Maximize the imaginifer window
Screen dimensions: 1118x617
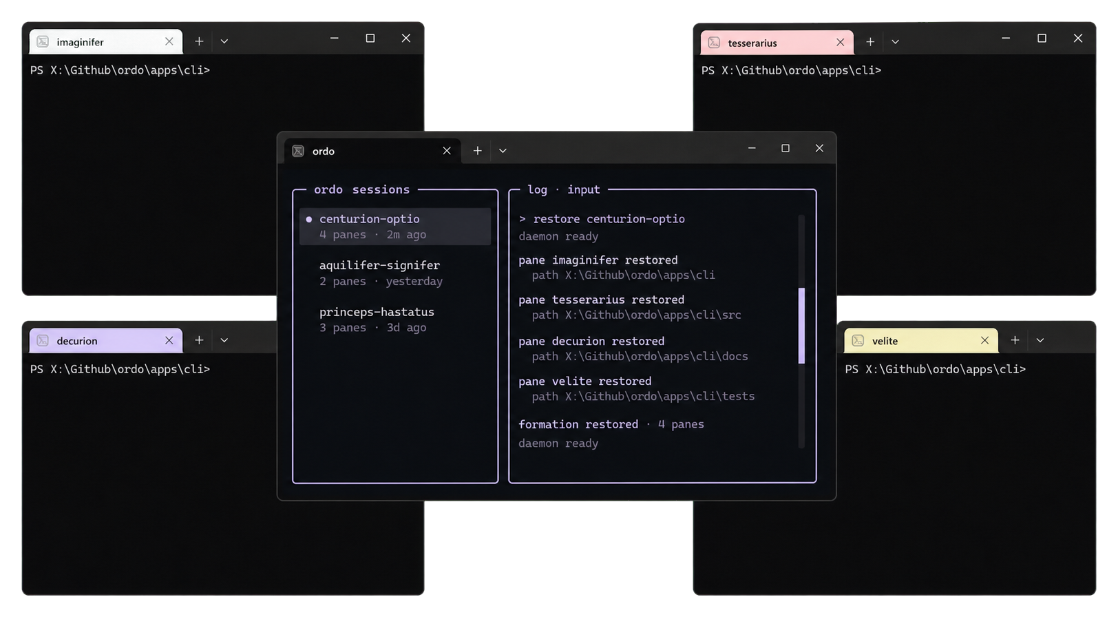(x=370, y=38)
